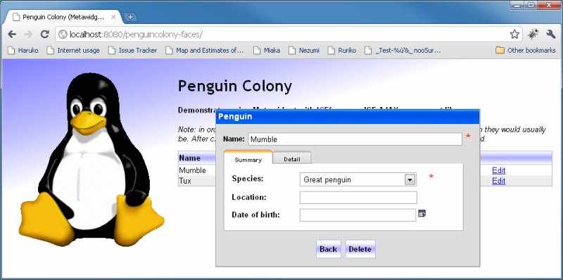
Task: Switch to the Detail tab
Action: pos(291,159)
